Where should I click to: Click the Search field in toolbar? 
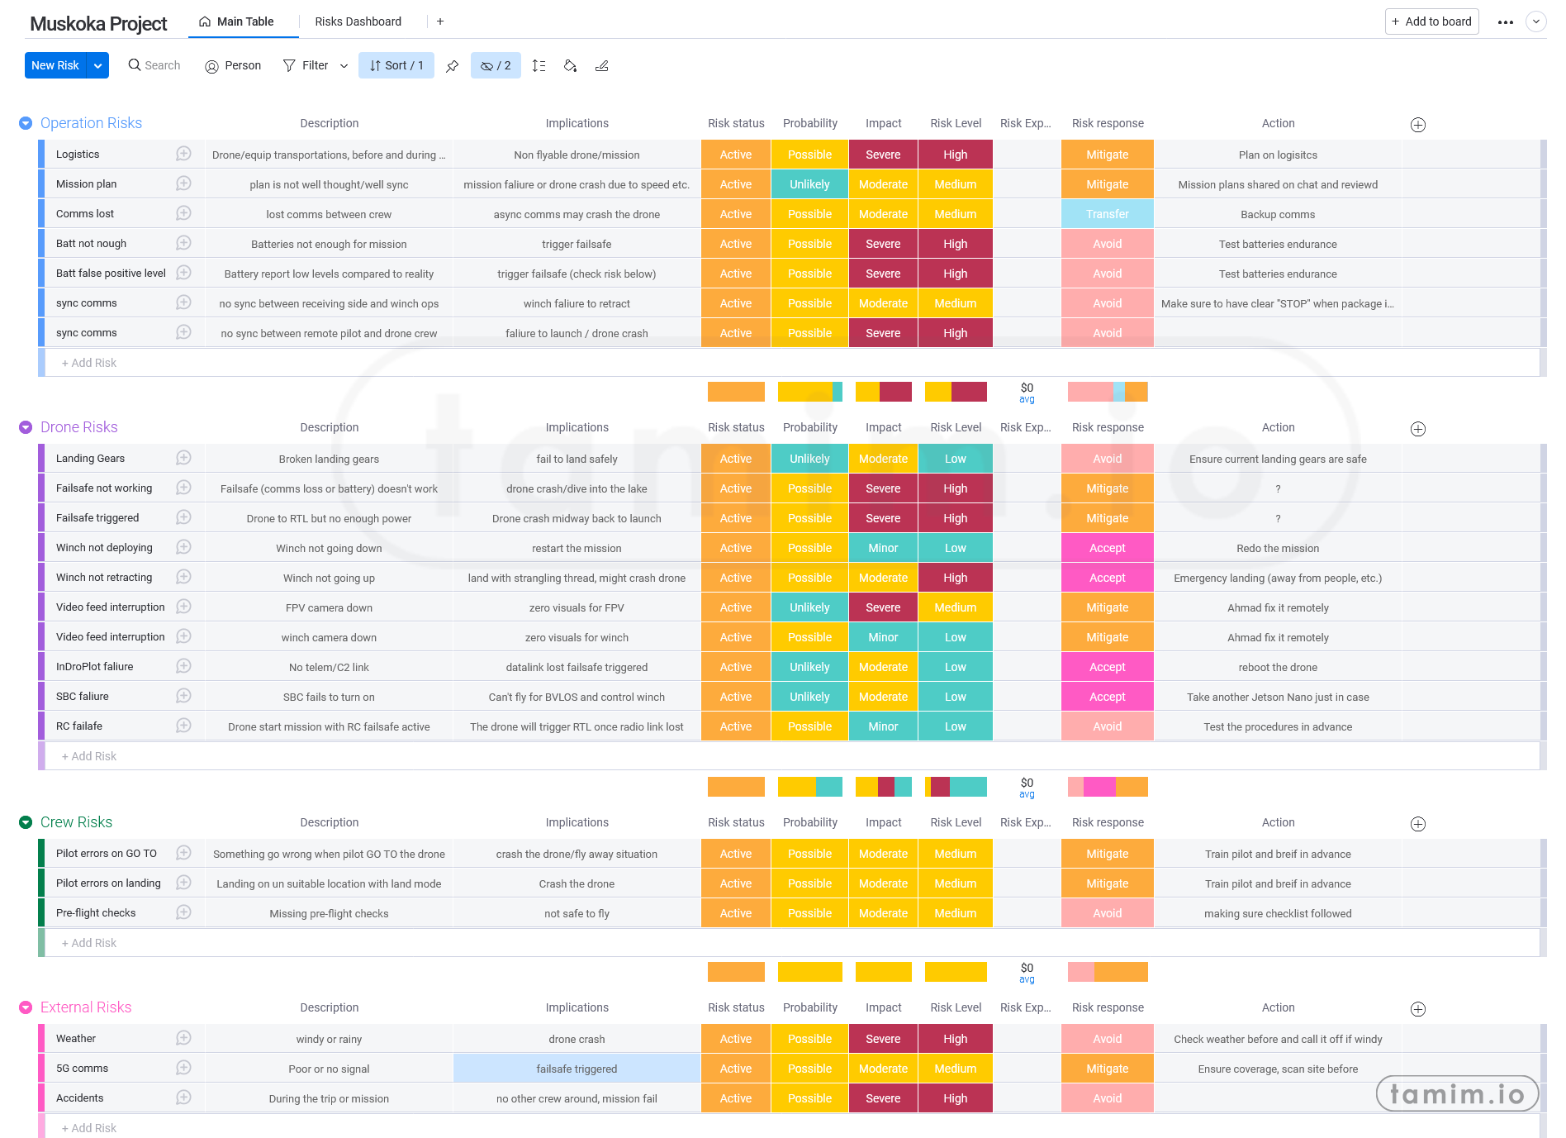point(154,66)
